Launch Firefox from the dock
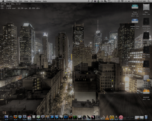The width and height of the screenshot is (152, 121). click(x=15, y=117)
